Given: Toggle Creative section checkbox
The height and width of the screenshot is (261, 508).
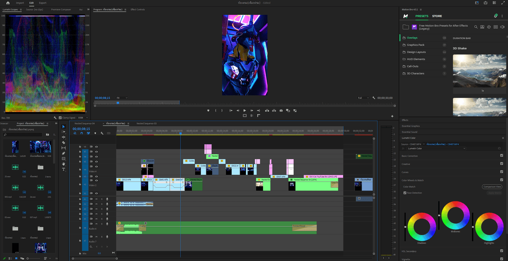Looking at the screenshot, I should [502, 164].
